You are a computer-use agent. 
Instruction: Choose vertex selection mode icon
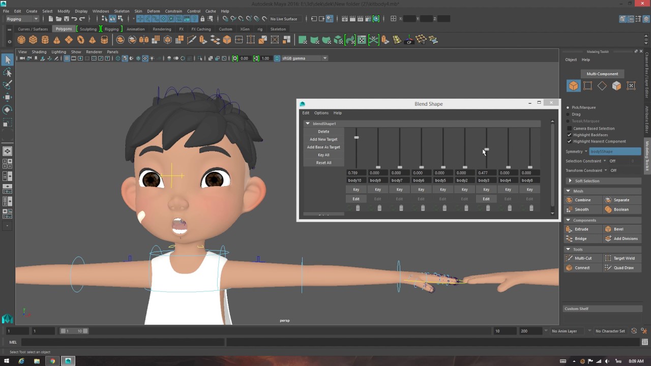tap(587, 86)
